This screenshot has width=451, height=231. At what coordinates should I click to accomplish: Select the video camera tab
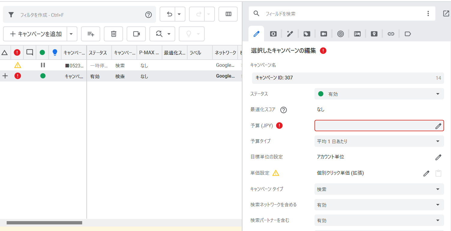pos(323,34)
